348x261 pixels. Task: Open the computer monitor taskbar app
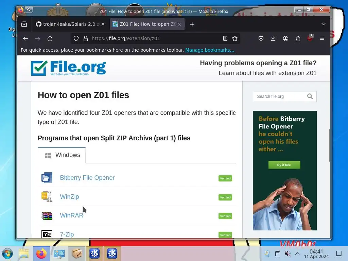click(59, 254)
